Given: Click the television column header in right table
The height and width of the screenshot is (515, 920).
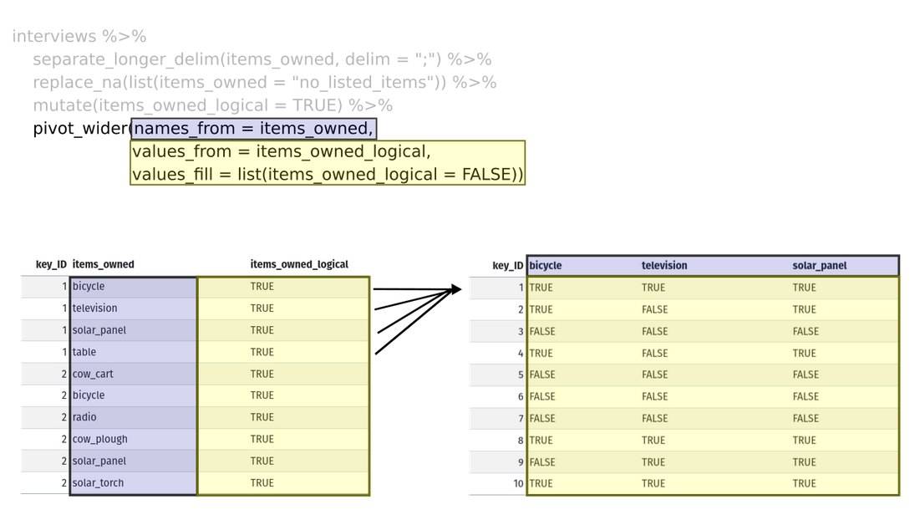Looking at the screenshot, I should [664, 266].
